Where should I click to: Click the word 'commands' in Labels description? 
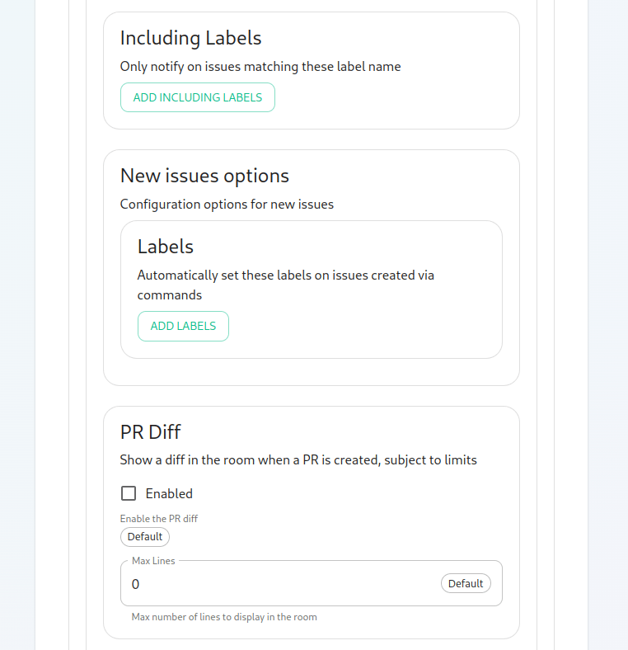(170, 295)
